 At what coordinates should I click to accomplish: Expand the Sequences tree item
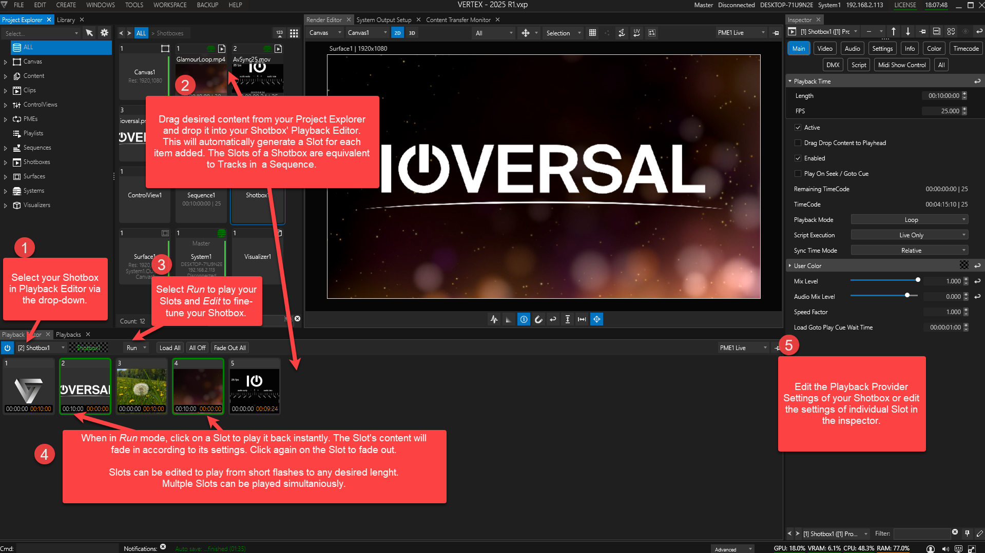(x=6, y=148)
